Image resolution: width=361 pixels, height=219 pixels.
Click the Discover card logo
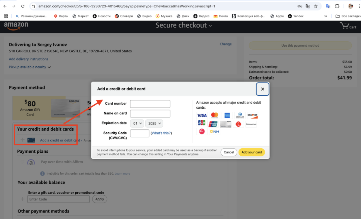point(252,115)
